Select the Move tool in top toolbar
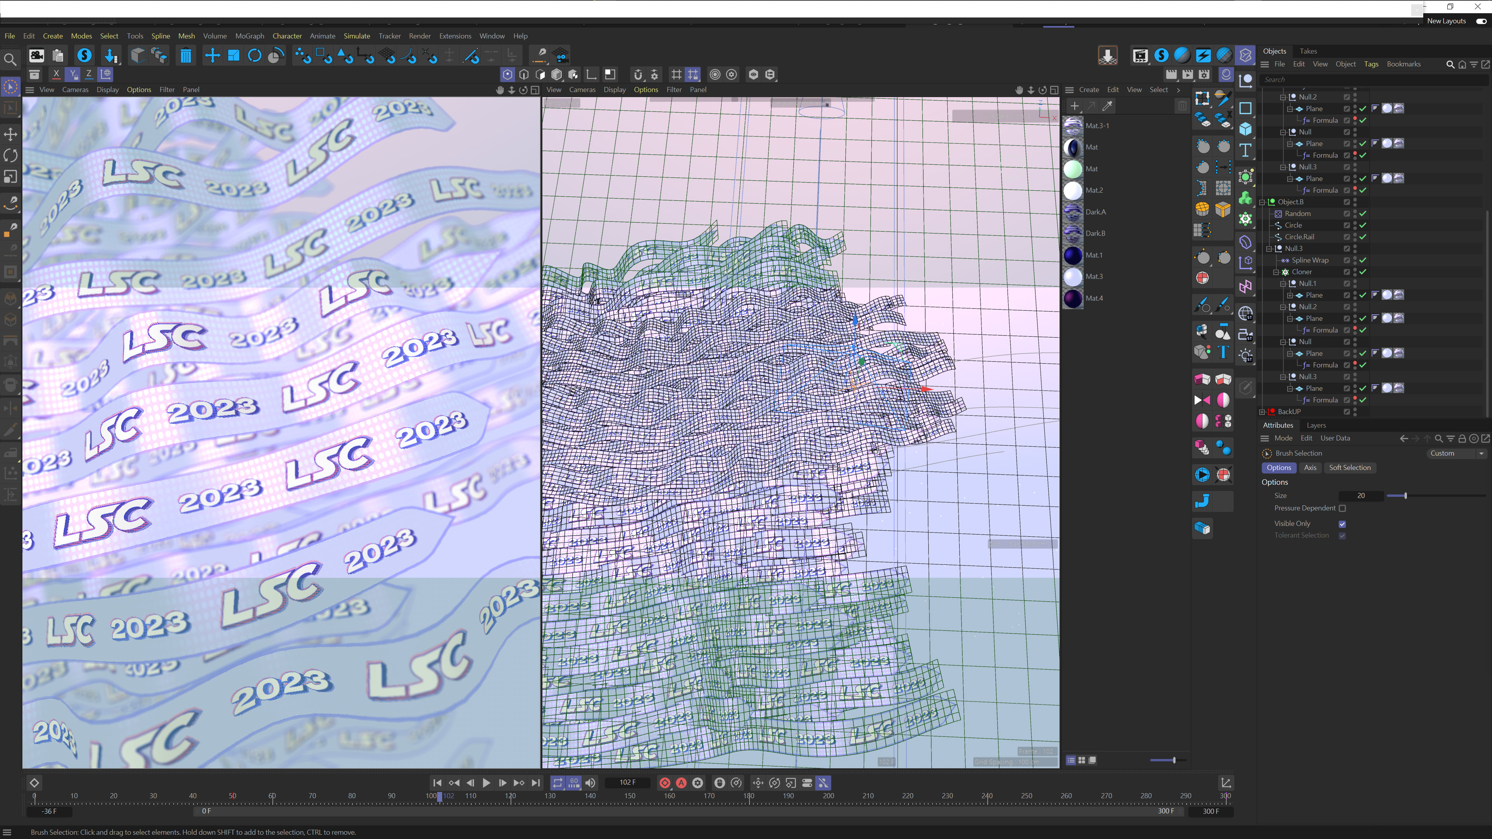Image resolution: width=1492 pixels, height=839 pixels. [x=212, y=56]
